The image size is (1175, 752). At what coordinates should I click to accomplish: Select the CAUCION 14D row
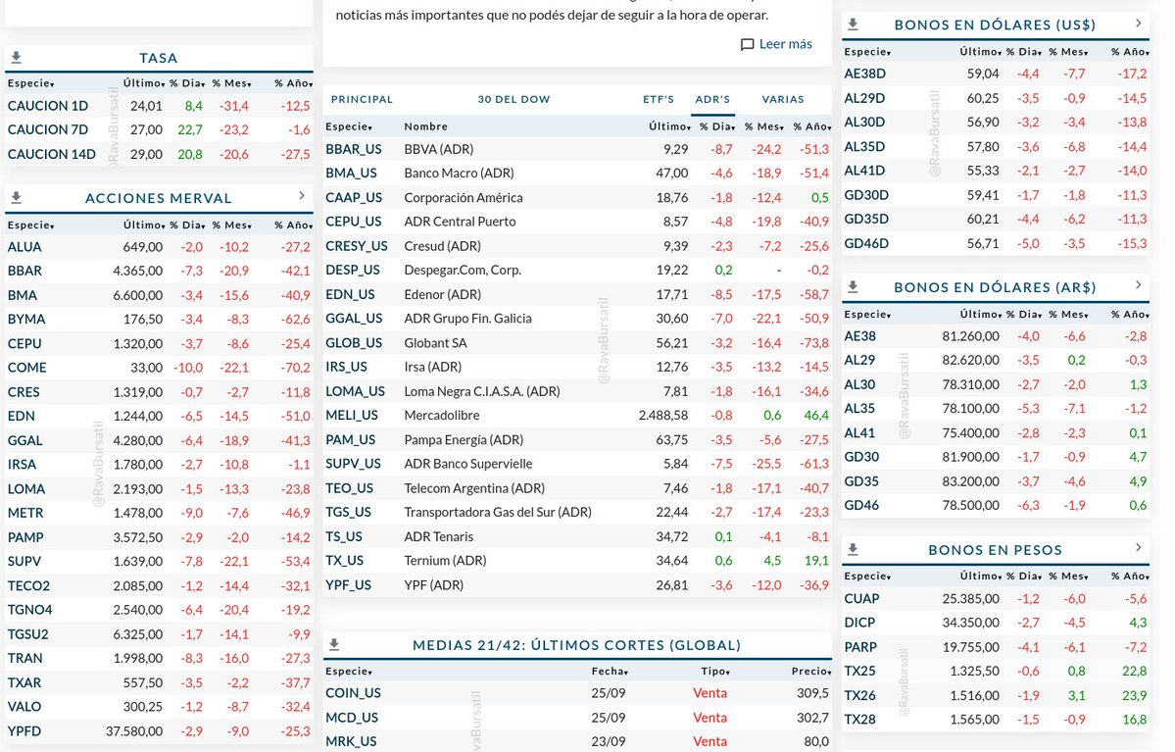(159, 155)
